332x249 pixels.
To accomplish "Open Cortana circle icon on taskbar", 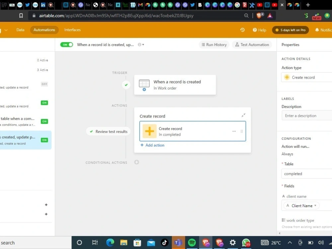I will [79, 243].
